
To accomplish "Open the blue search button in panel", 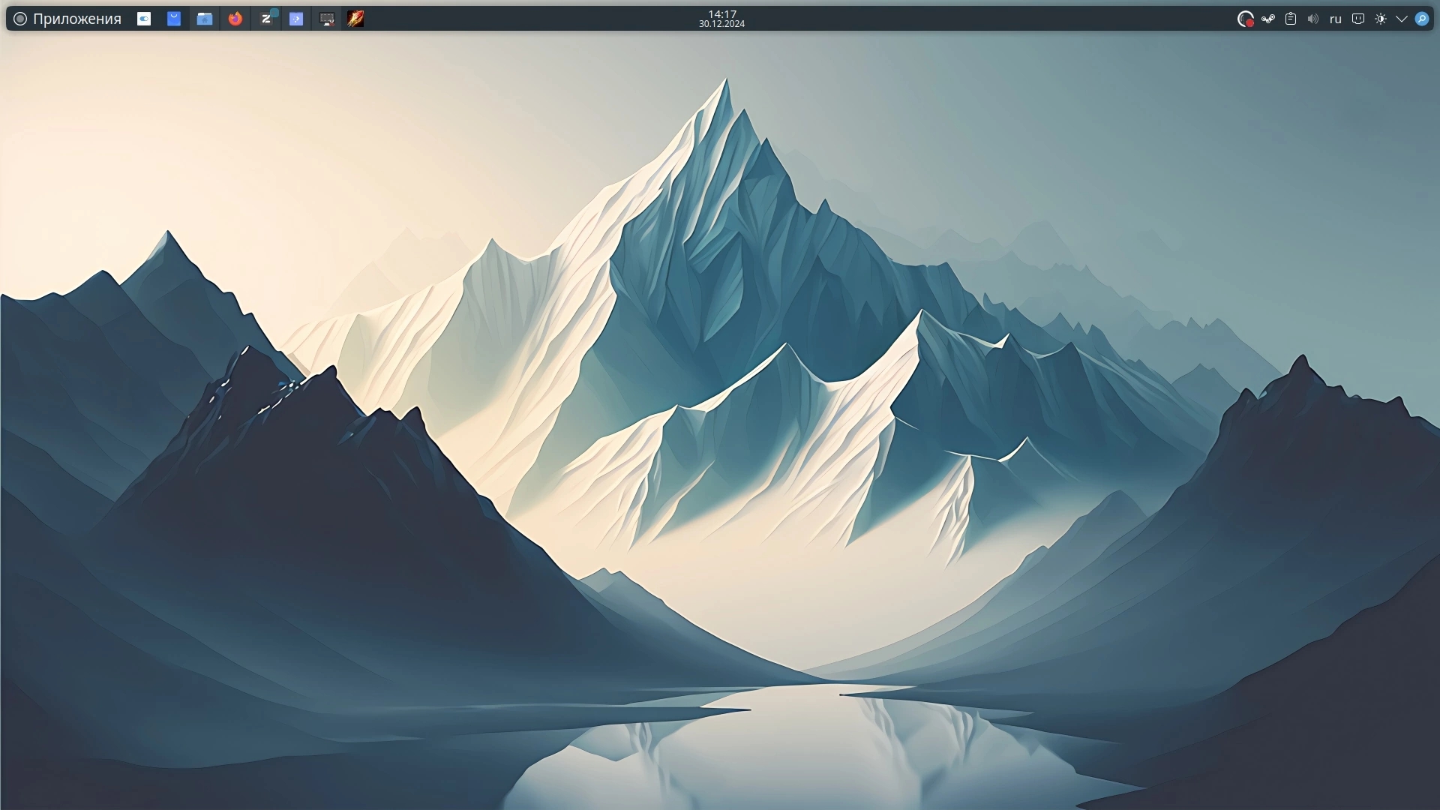I will pyautogui.click(x=1422, y=19).
